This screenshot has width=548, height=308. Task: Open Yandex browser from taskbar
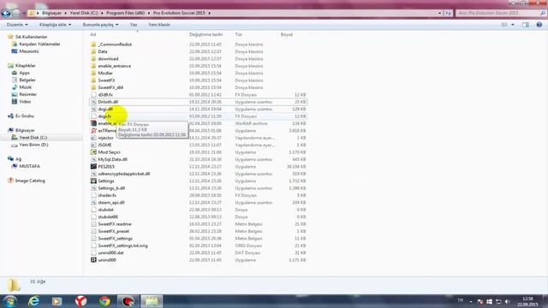[x=80, y=301]
